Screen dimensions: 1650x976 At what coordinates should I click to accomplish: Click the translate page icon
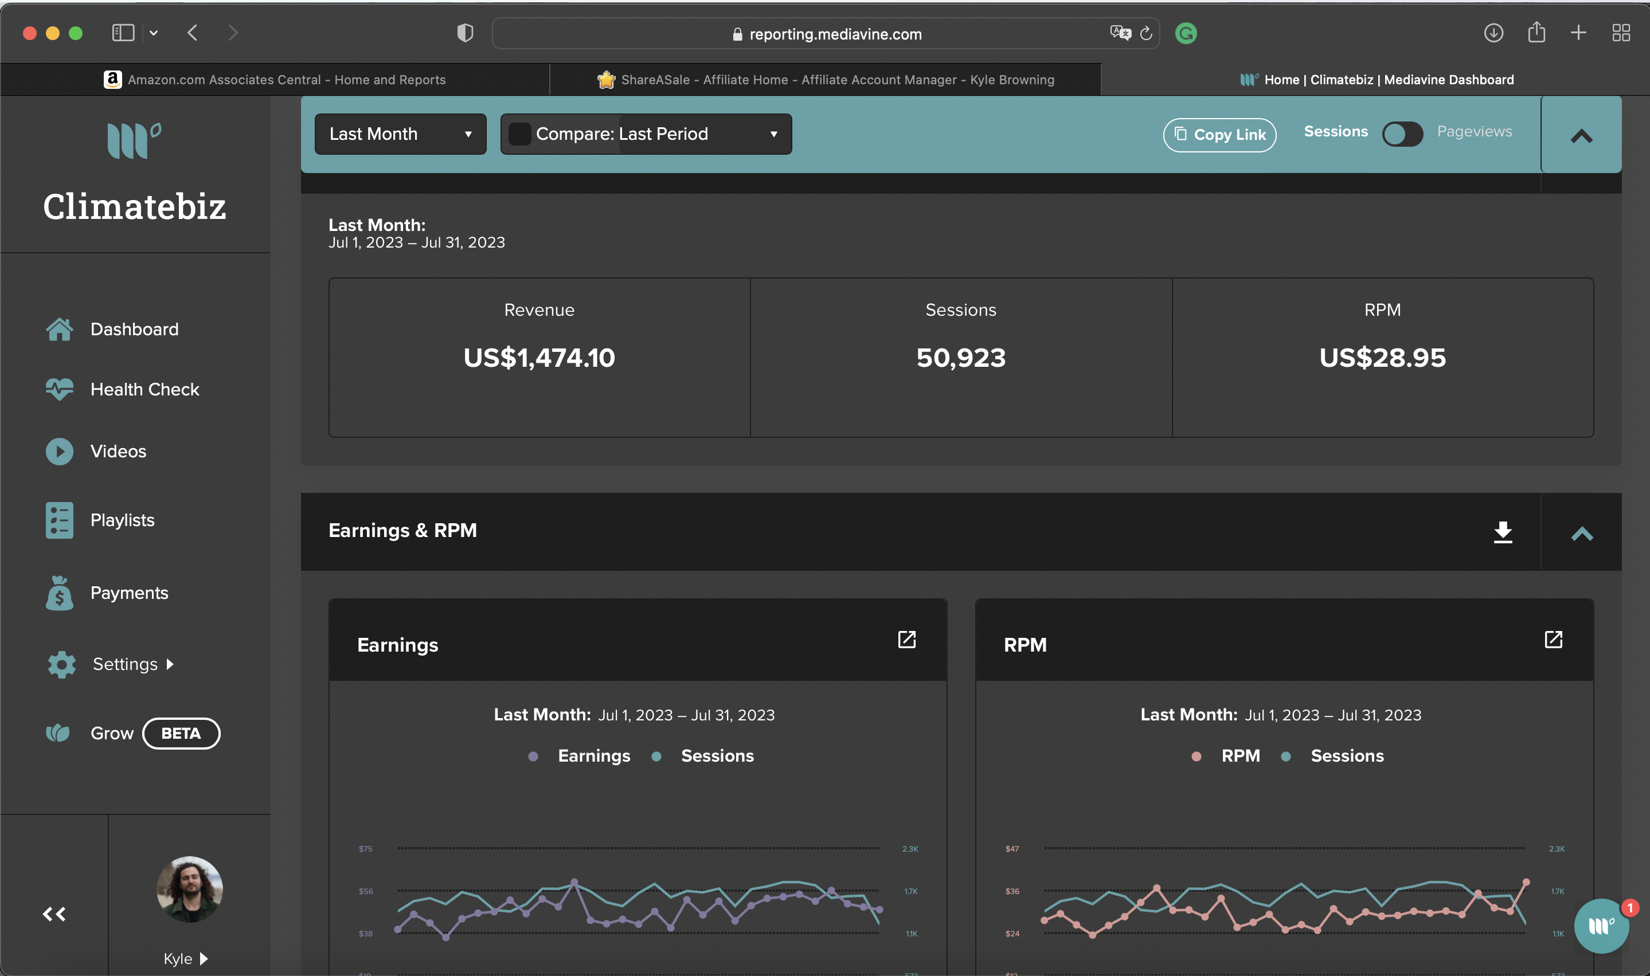[x=1120, y=33]
